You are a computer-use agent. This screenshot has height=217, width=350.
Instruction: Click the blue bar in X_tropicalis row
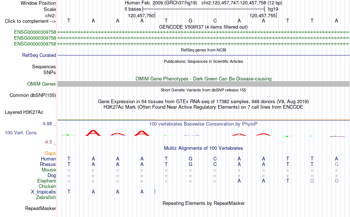tap(155, 191)
